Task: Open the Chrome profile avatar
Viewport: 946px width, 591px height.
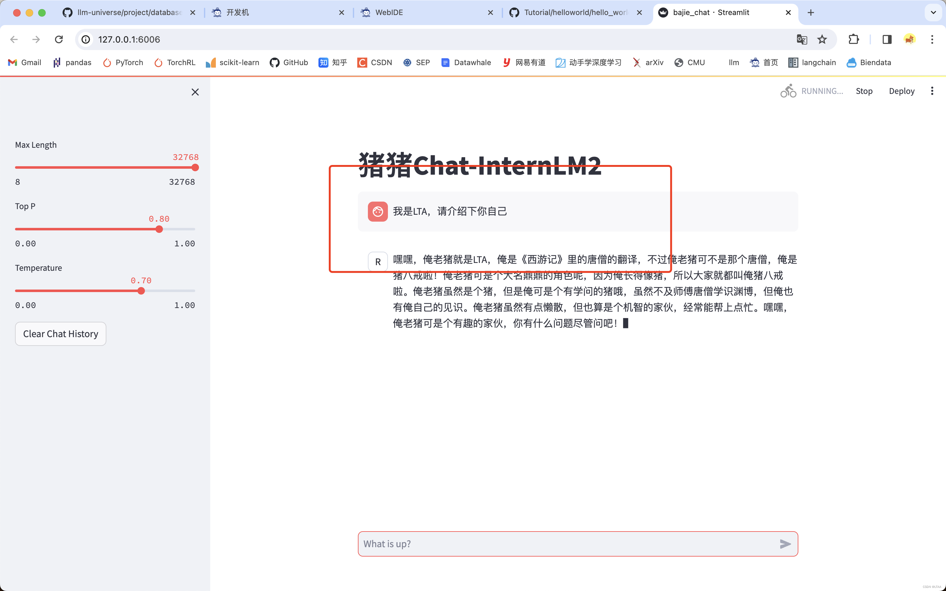Action: pyautogui.click(x=910, y=39)
